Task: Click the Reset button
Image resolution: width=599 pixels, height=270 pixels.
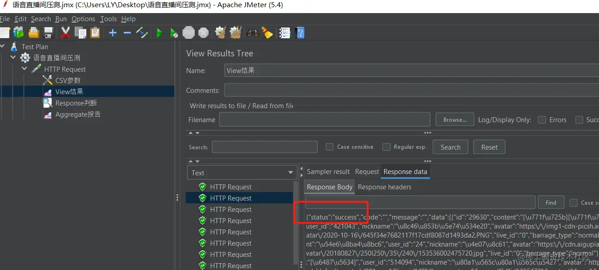Action: pyautogui.click(x=489, y=147)
